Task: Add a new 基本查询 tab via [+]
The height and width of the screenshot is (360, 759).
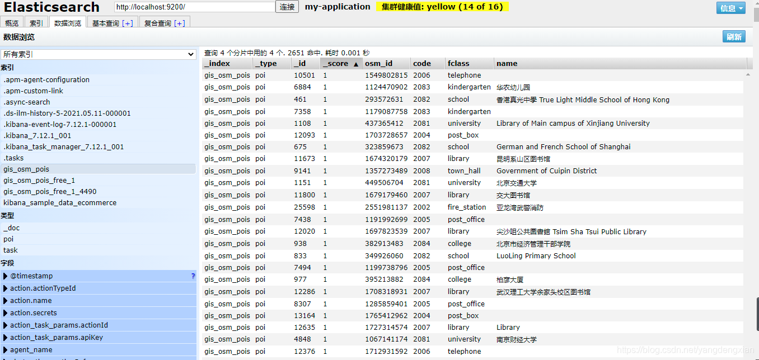Action: point(128,23)
